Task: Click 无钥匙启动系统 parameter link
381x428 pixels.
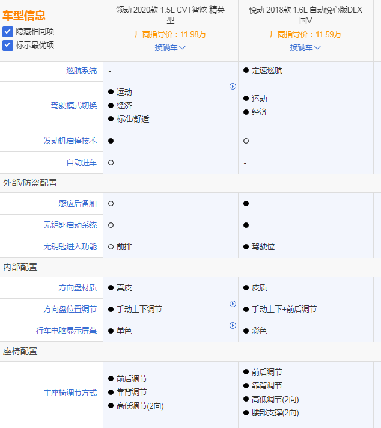Action: tap(70, 225)
